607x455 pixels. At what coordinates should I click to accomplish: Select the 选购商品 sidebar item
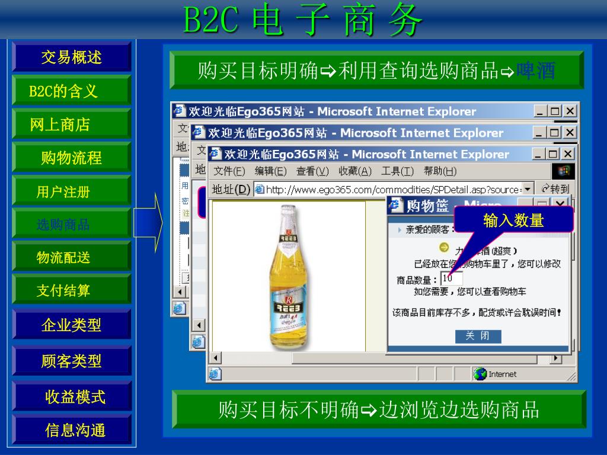coord(72,224)
